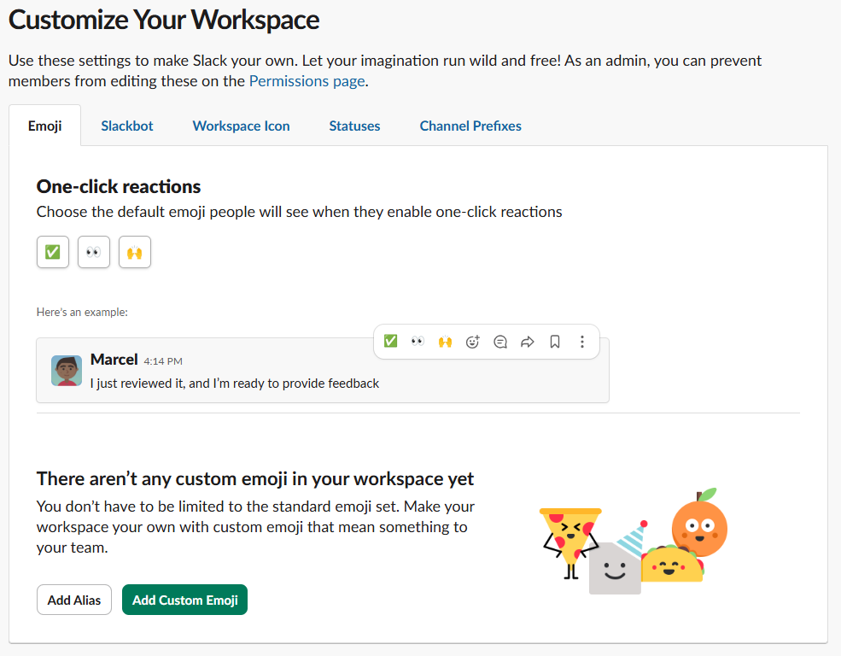Click the checkmark emoji in the message toolbar
Image resolution: width=841 pixels, height=656 pixels.
coord(390,342)
